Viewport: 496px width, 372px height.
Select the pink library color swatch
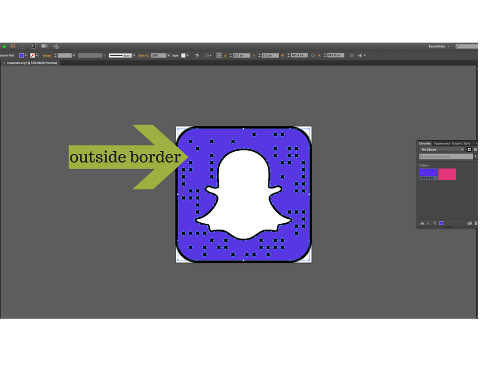point(447,174)
